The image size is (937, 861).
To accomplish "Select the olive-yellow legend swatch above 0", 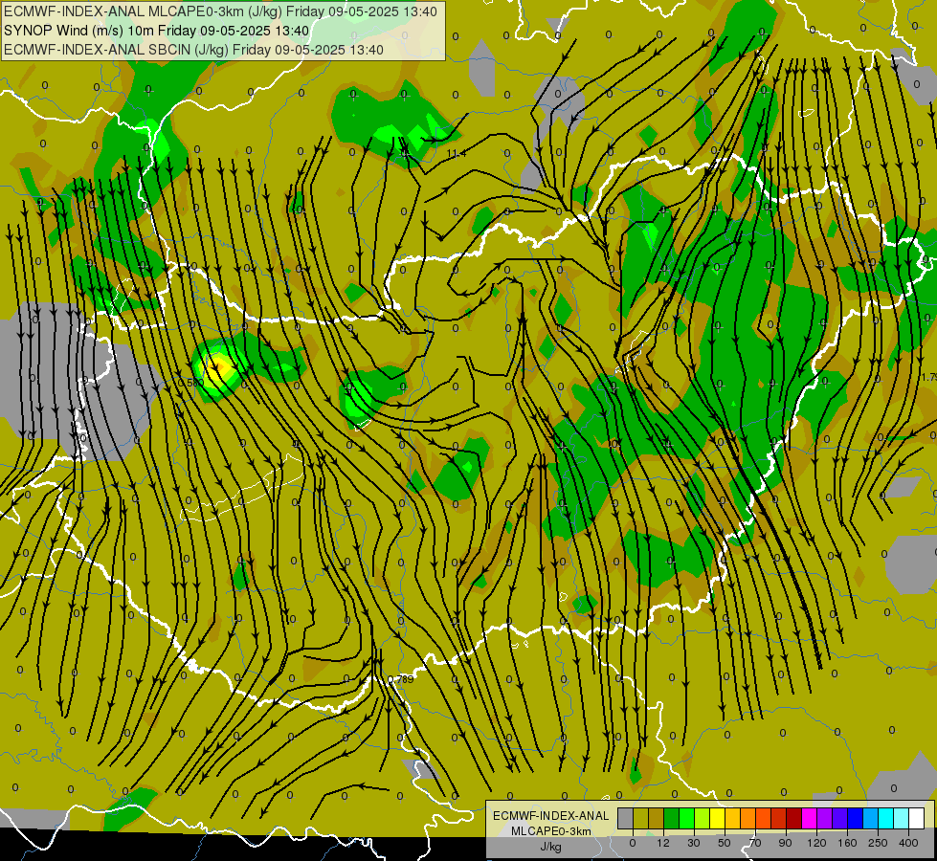I will 640,819.
